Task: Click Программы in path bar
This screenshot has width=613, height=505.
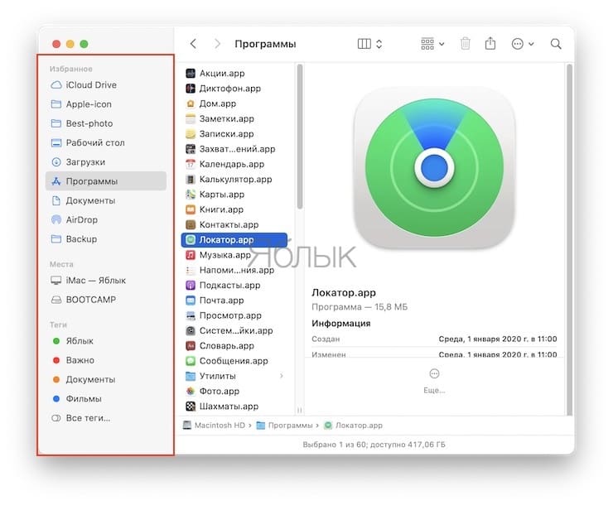Action: click(285, 426)
